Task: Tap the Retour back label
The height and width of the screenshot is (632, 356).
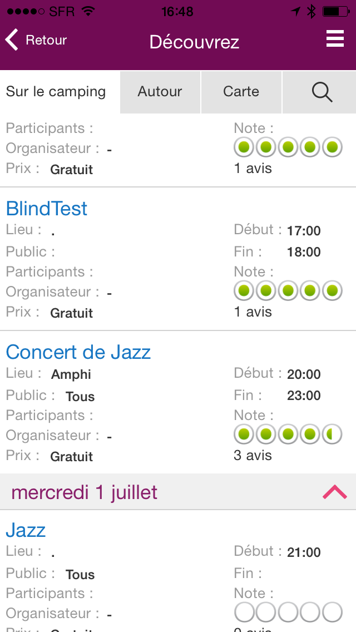Action: [x=46, y=40]
